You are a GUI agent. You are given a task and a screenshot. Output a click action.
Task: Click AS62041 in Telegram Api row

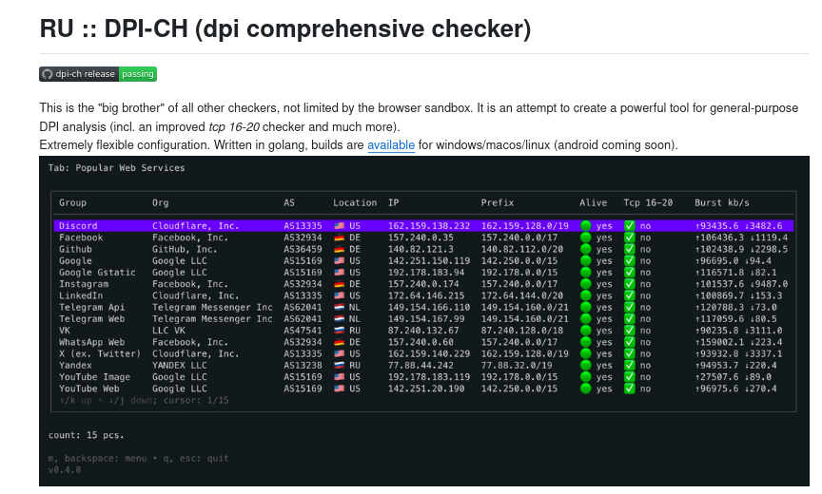coord(303,307)
